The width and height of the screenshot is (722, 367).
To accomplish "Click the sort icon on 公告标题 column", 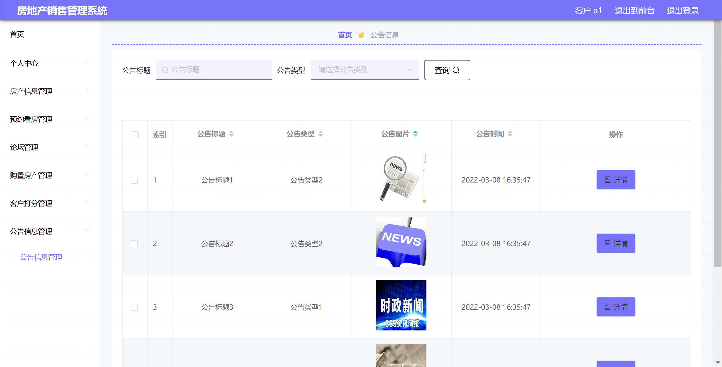I will point(231,134).
